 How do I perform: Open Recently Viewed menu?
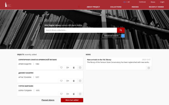[x=156, y=7]
